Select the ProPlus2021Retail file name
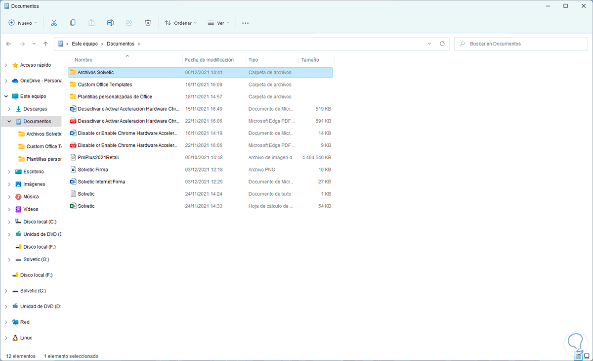 point(98,157)
